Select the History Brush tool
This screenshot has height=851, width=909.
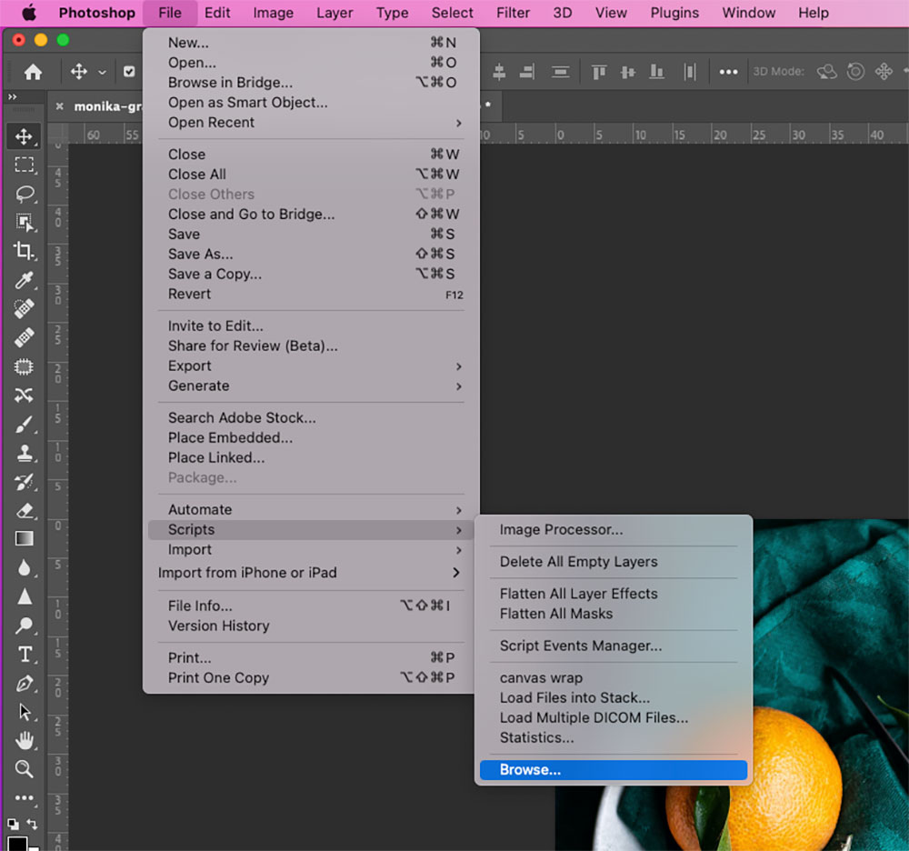(24, 482)
